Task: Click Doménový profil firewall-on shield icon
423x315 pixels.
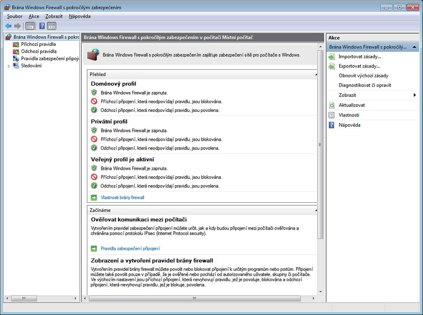Action: [94, 92]
